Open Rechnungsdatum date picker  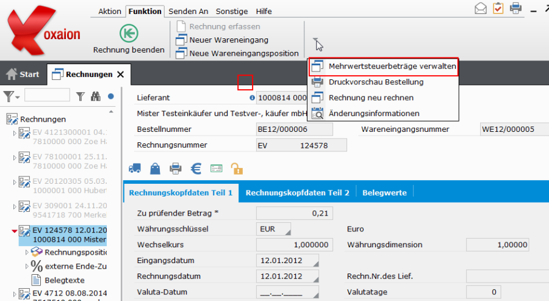click(316, 279)
